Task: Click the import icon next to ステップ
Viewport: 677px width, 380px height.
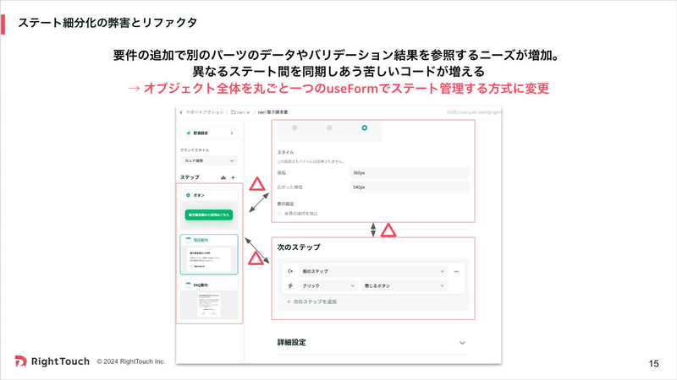Action: 223,177
